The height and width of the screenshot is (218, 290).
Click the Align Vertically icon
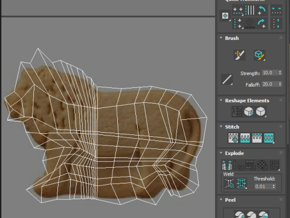click(x=238, y=24)
